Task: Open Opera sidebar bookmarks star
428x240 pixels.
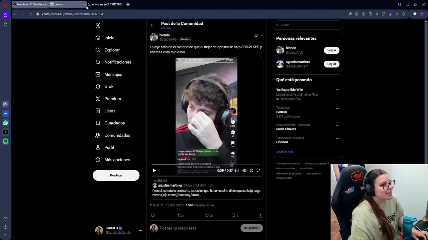Action: (5, 24)
